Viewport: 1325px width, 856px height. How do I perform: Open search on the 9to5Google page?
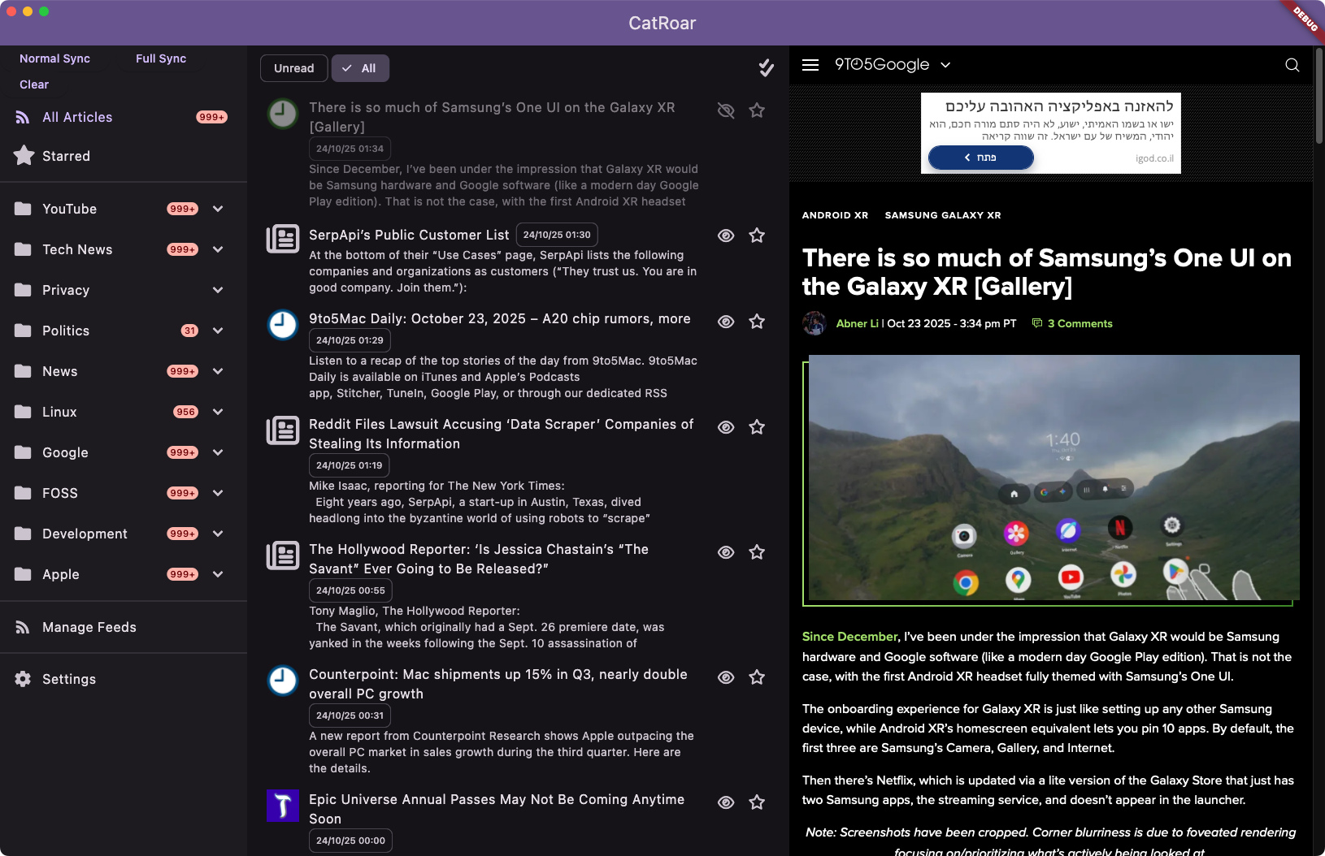pyautogui.click(x=1292, y=65)
